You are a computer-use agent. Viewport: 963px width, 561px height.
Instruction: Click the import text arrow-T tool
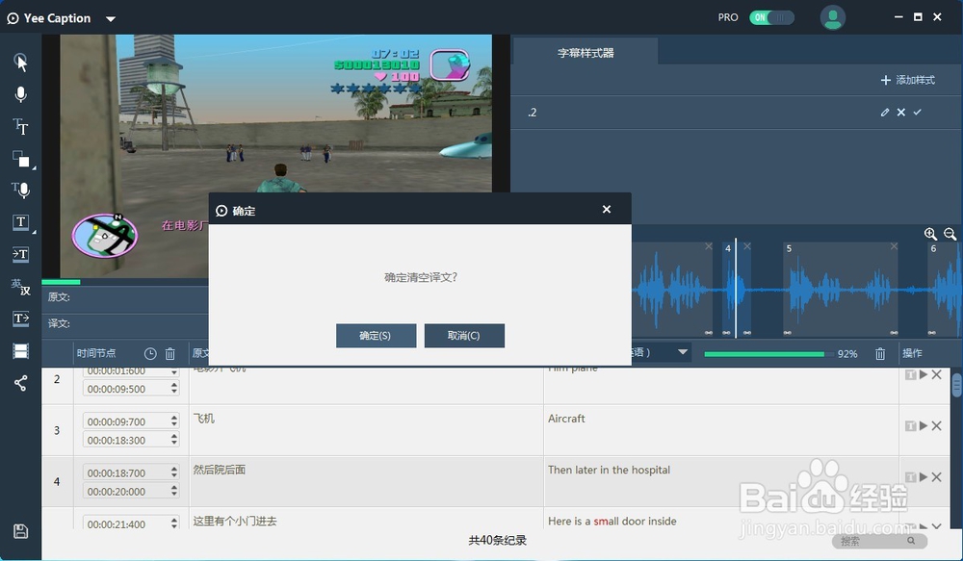click(x=21, y=254)
